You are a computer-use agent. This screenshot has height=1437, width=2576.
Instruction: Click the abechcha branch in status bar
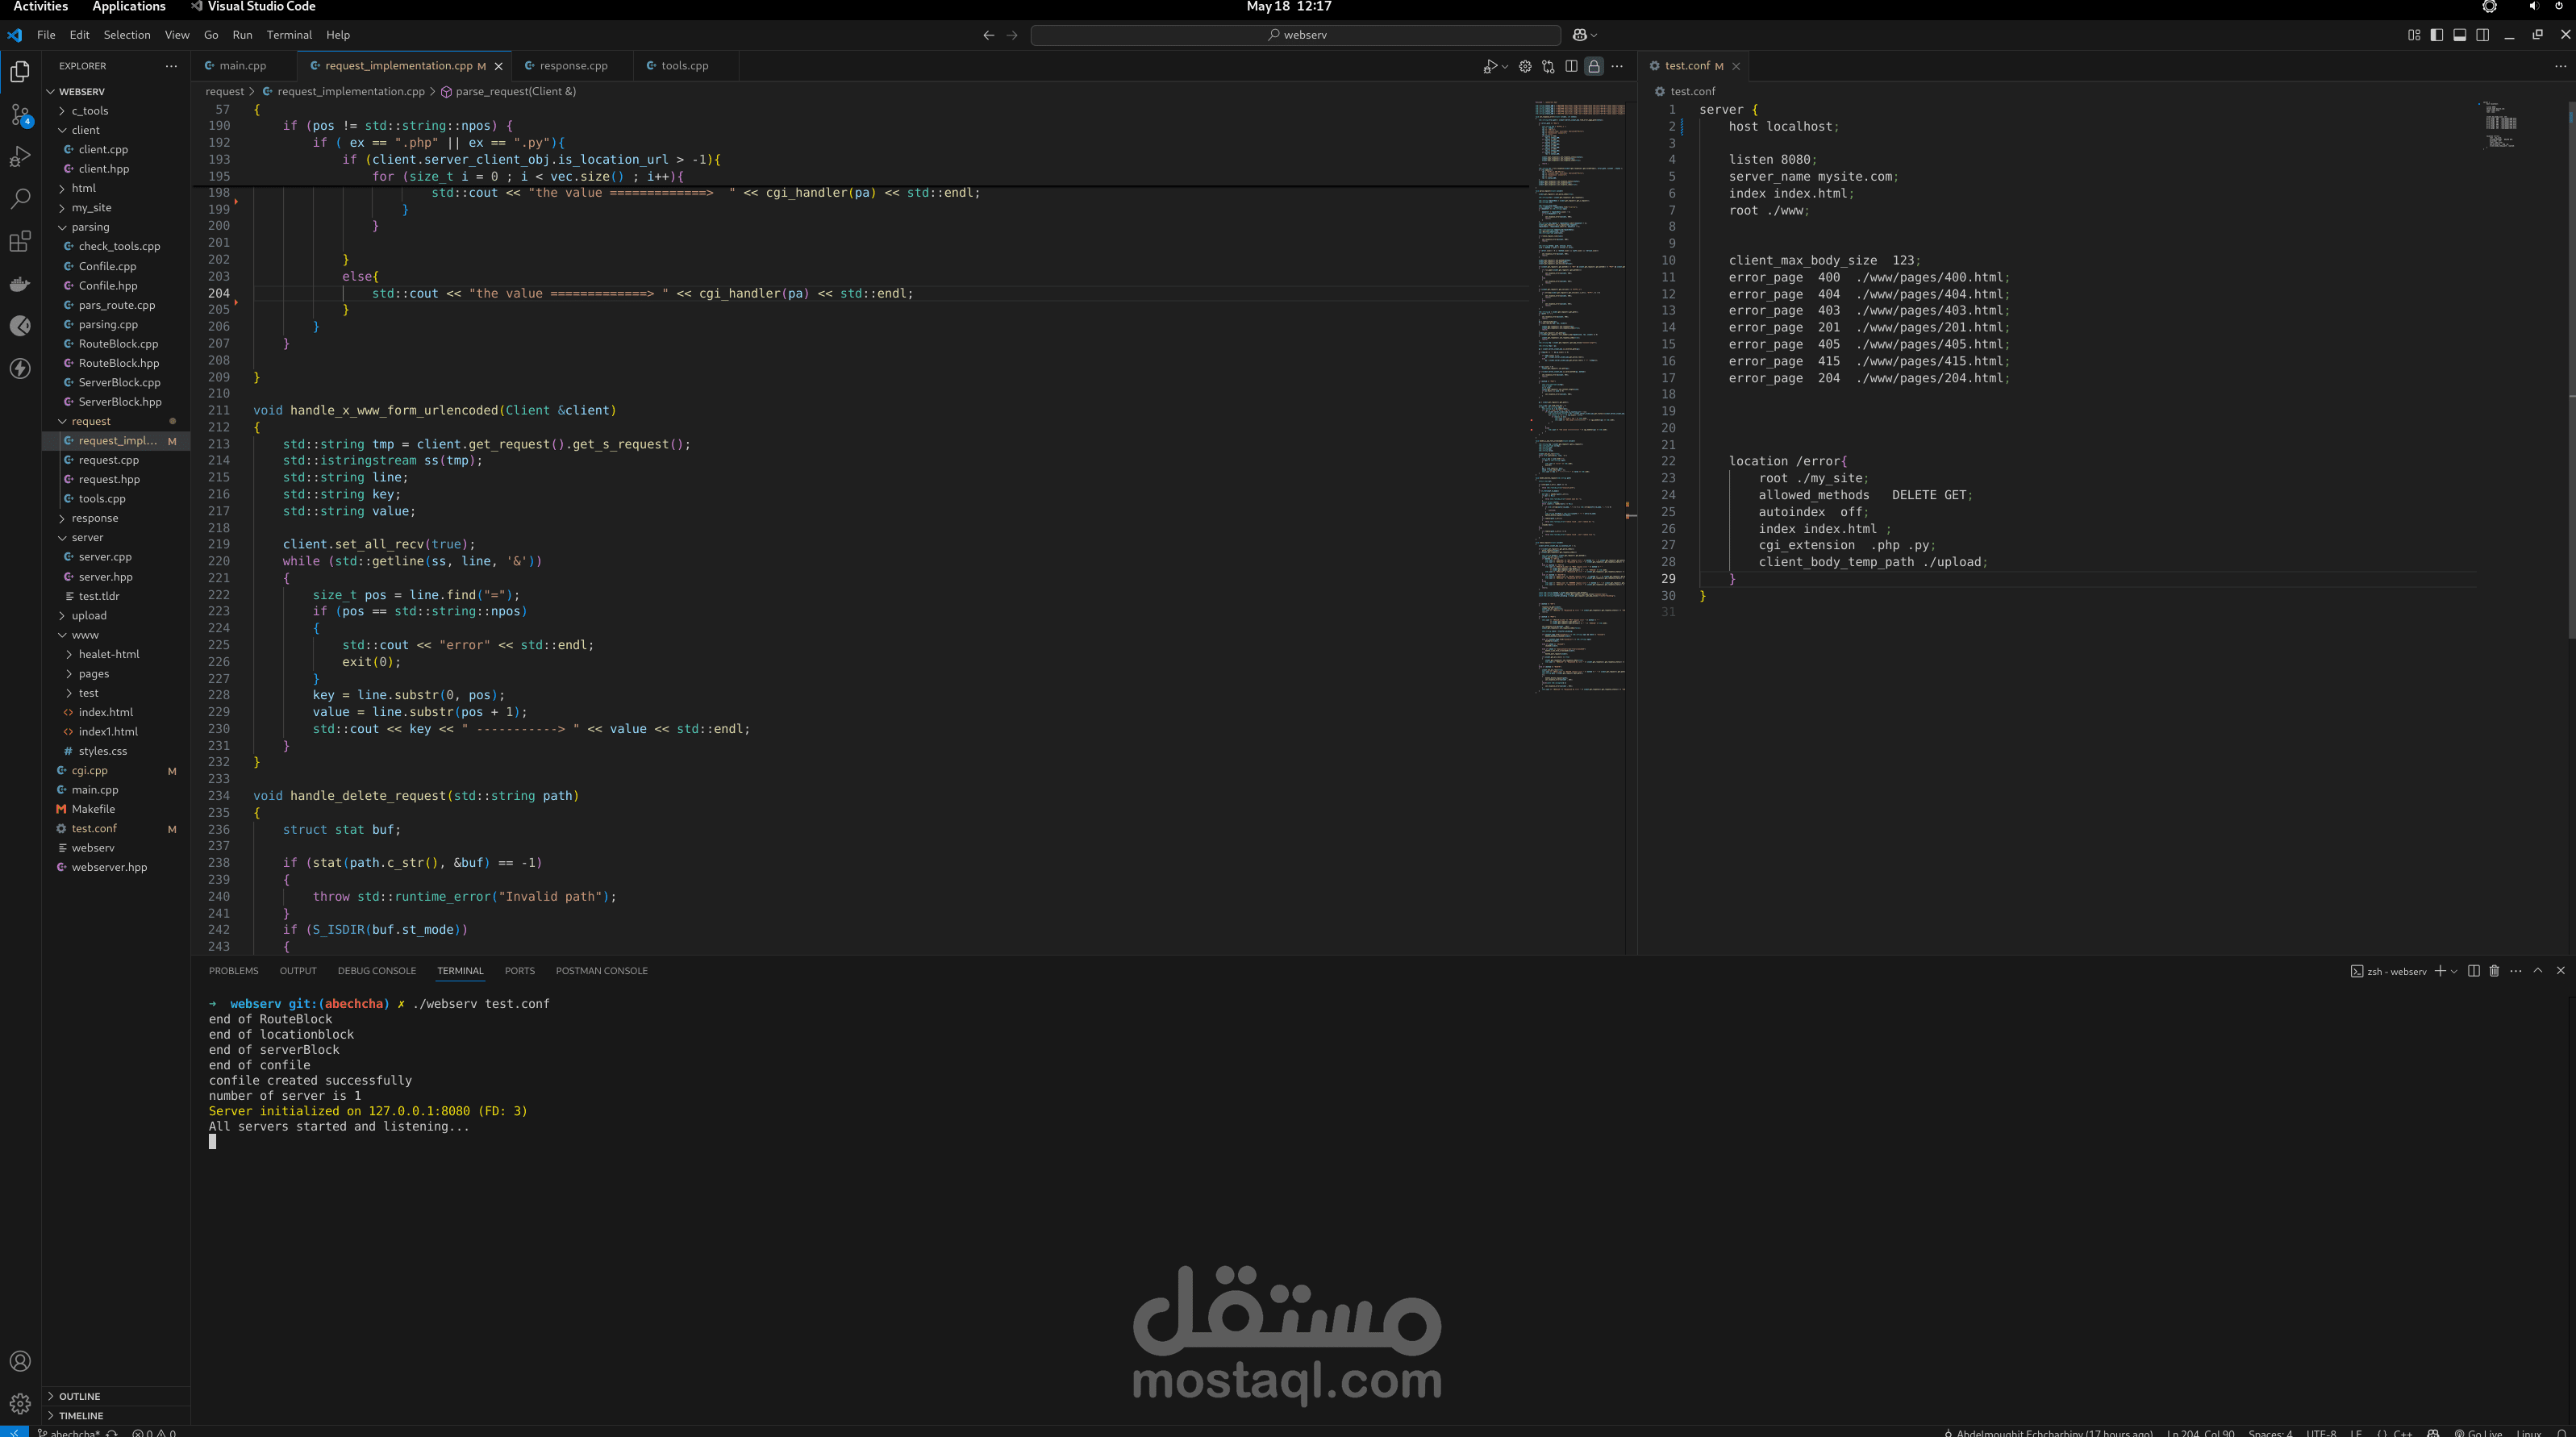click(69, 1432)
